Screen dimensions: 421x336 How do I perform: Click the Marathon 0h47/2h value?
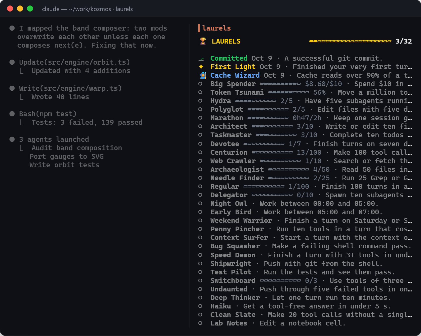tap(307, 118)
